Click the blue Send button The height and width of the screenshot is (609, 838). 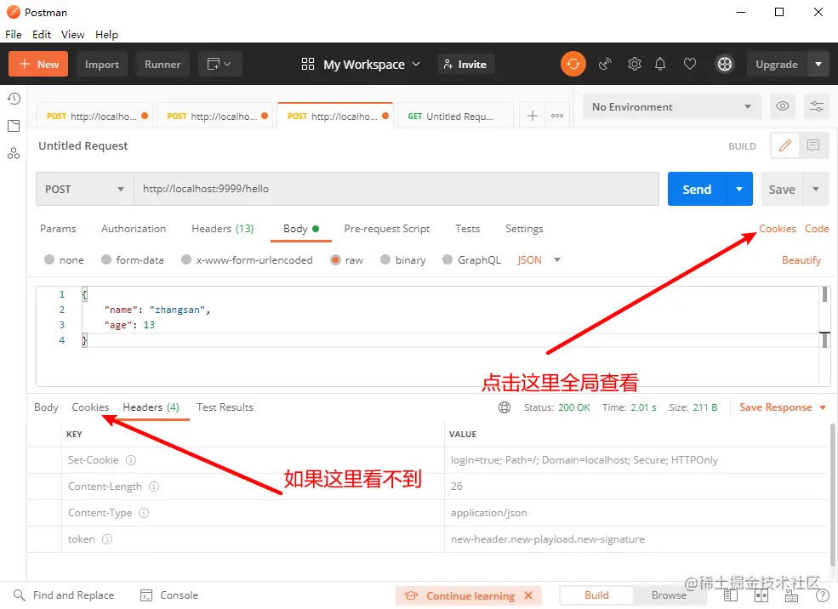pyautogui.click(x=697, y=189)
